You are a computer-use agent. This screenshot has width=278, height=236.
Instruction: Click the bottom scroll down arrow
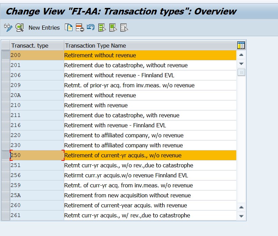tap(241, 216)
